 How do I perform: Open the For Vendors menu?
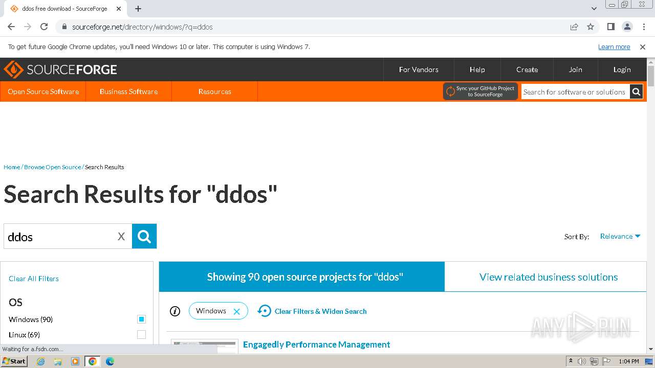click(419, 70)
